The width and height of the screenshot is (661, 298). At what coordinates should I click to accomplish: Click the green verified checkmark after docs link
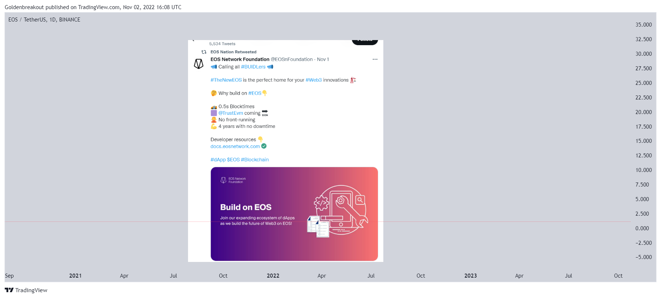click(x=264, y=146)
